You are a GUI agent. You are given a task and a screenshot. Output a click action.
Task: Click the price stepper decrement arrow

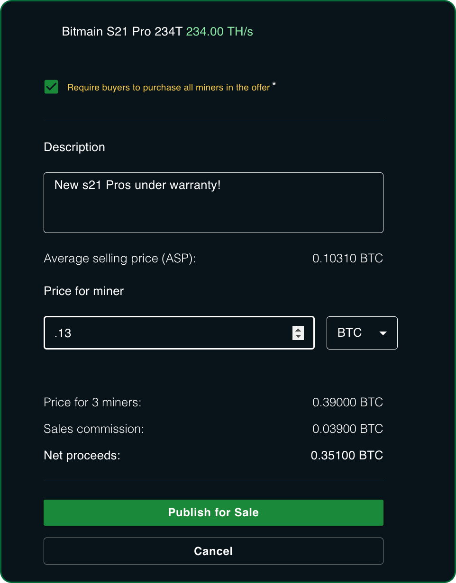[298, 336]
